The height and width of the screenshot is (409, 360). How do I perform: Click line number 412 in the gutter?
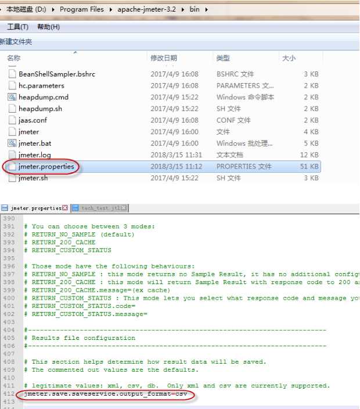[9, 394]
